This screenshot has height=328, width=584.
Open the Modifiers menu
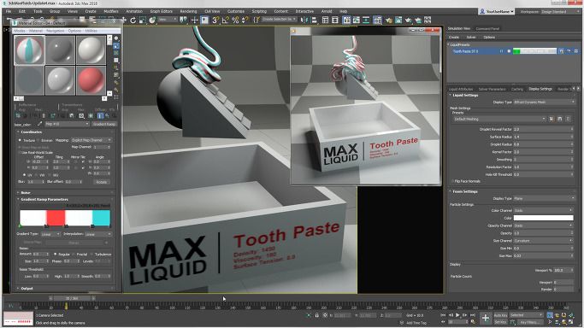(x=111, y=11)
